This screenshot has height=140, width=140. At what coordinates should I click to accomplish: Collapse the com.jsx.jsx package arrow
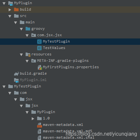[27, 35]
